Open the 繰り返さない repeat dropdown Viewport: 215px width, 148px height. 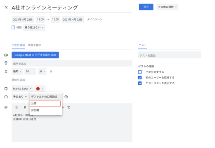(x=34, y=28)
